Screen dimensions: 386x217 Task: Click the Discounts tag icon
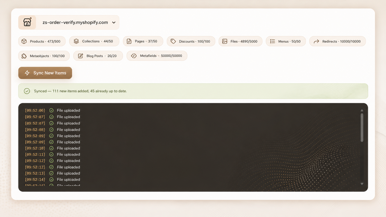click(x=173, y=41)
